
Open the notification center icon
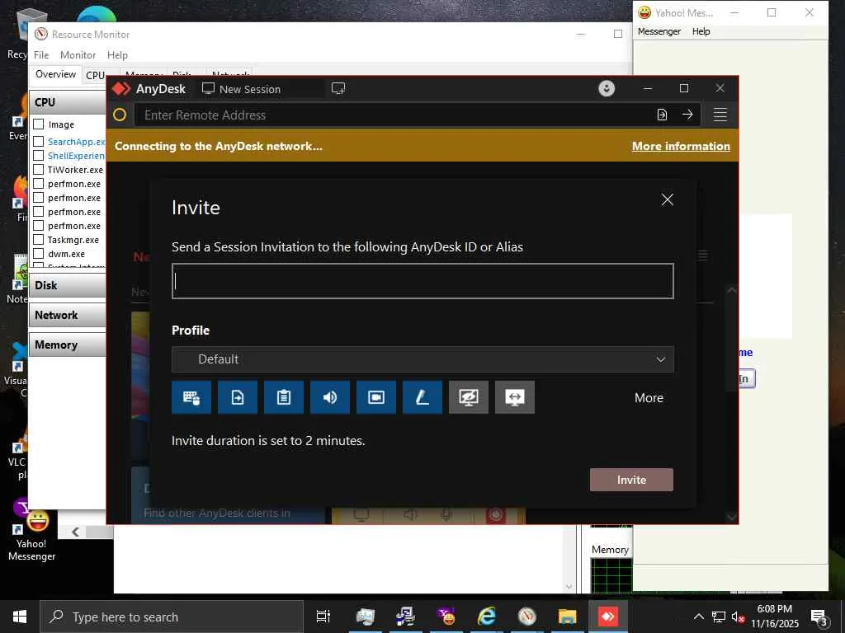pos(819,617)
